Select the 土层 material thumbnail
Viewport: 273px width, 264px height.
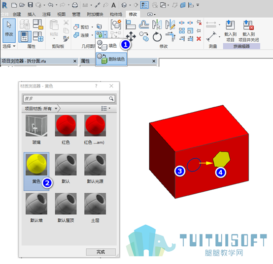(x=95, y=204)
